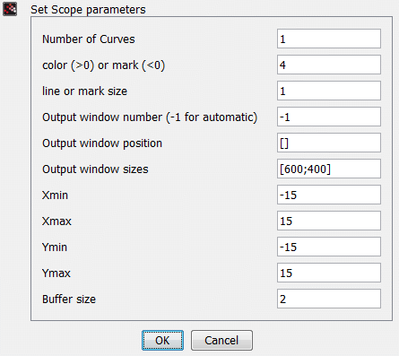Click the Output window sizes label
The width and height of the screenshot is (399, 356).
click(x=95, y=169)
